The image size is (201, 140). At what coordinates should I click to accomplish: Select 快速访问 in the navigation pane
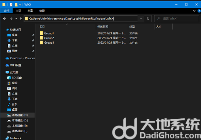click(x=14, y=30)
